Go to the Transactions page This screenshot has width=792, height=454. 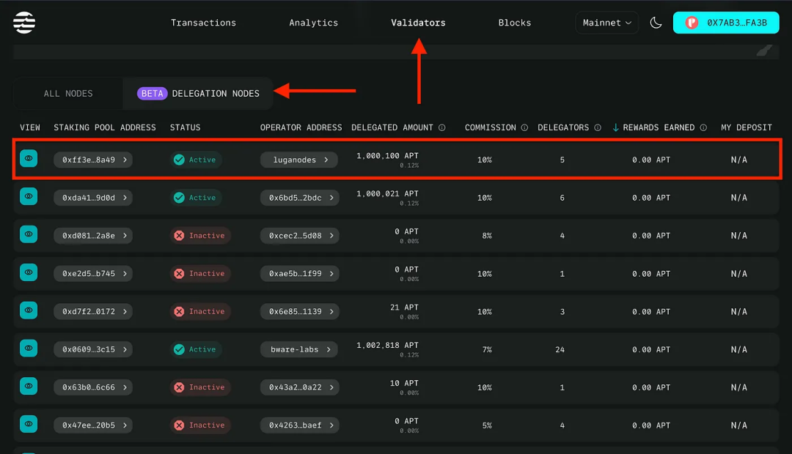(203, 23)
